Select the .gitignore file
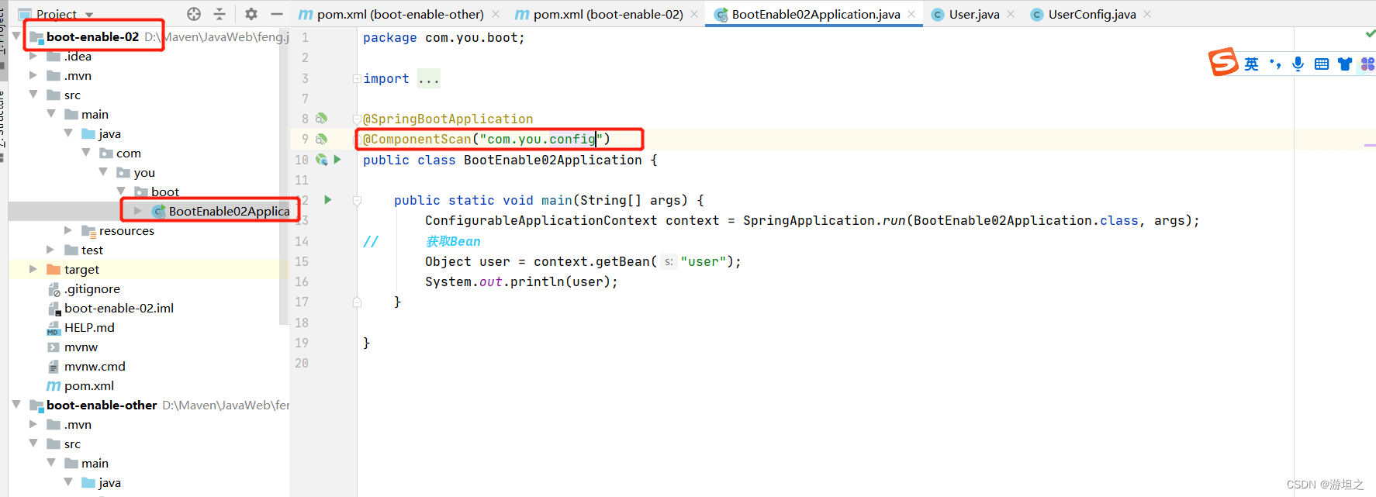This screenshot has width=1376, height=497. (x=84, y=288)
